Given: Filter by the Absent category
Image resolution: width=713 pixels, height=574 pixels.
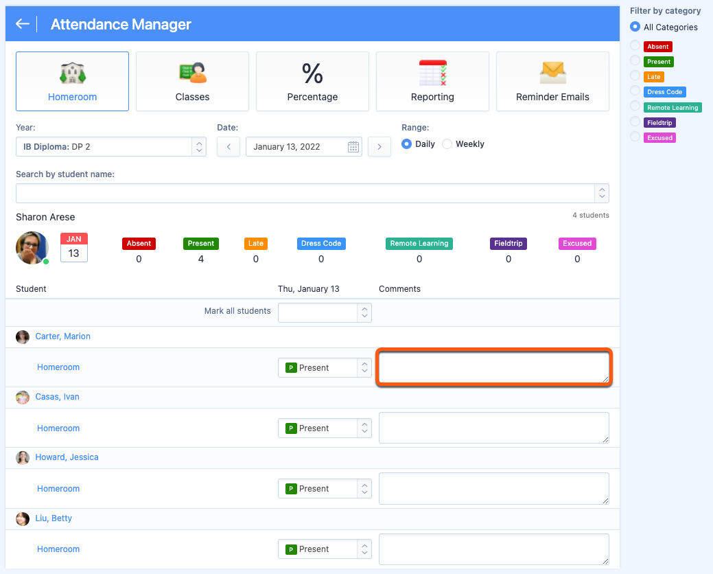Looking at the screenshot, I should click(x=635, y=45).
